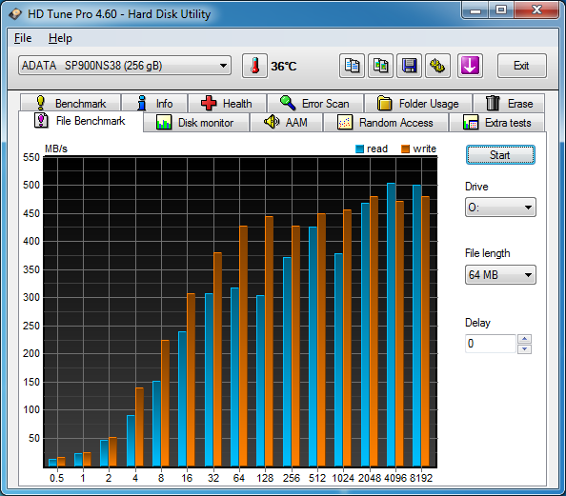The image size is (566, 496).
Task: Open the File menu
Action: (23, 38)
